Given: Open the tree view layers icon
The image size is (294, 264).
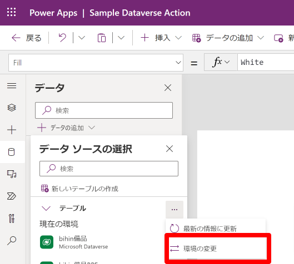Looking at the screenshot, I should click(12, 108).
